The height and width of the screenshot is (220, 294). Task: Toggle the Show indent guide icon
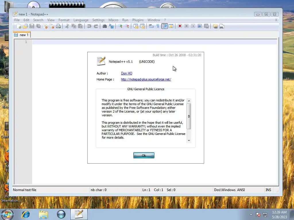coord(165,26)
